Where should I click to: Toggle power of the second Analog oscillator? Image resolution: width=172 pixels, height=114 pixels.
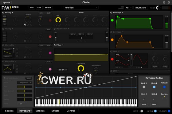pos(3,29)
